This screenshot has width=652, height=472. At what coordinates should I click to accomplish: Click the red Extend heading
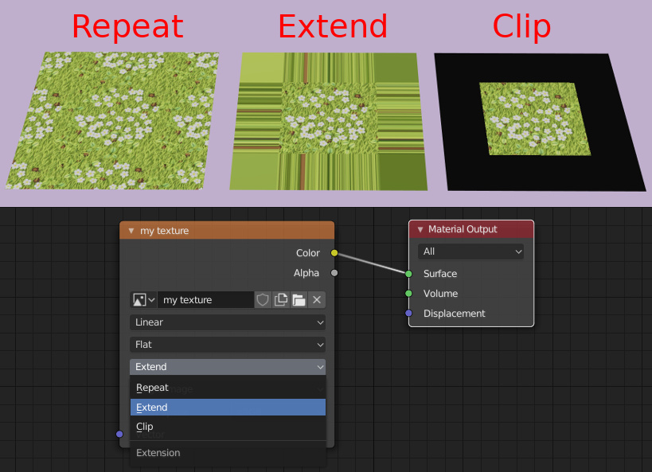point(333,26)
